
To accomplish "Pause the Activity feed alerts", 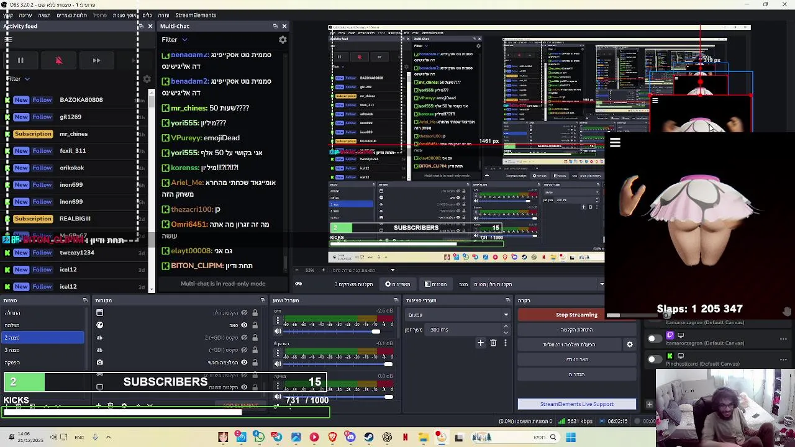I will [20, 60].
